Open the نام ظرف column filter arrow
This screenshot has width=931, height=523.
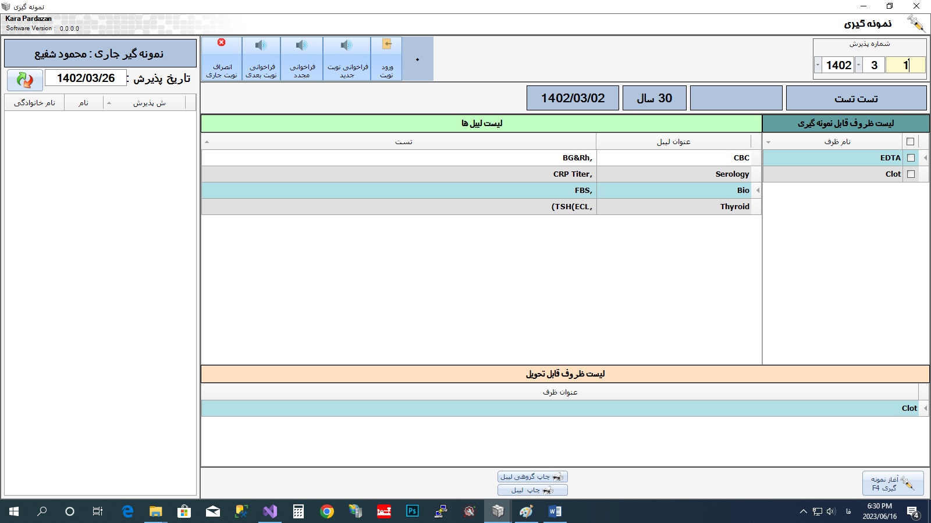point(768,142)
